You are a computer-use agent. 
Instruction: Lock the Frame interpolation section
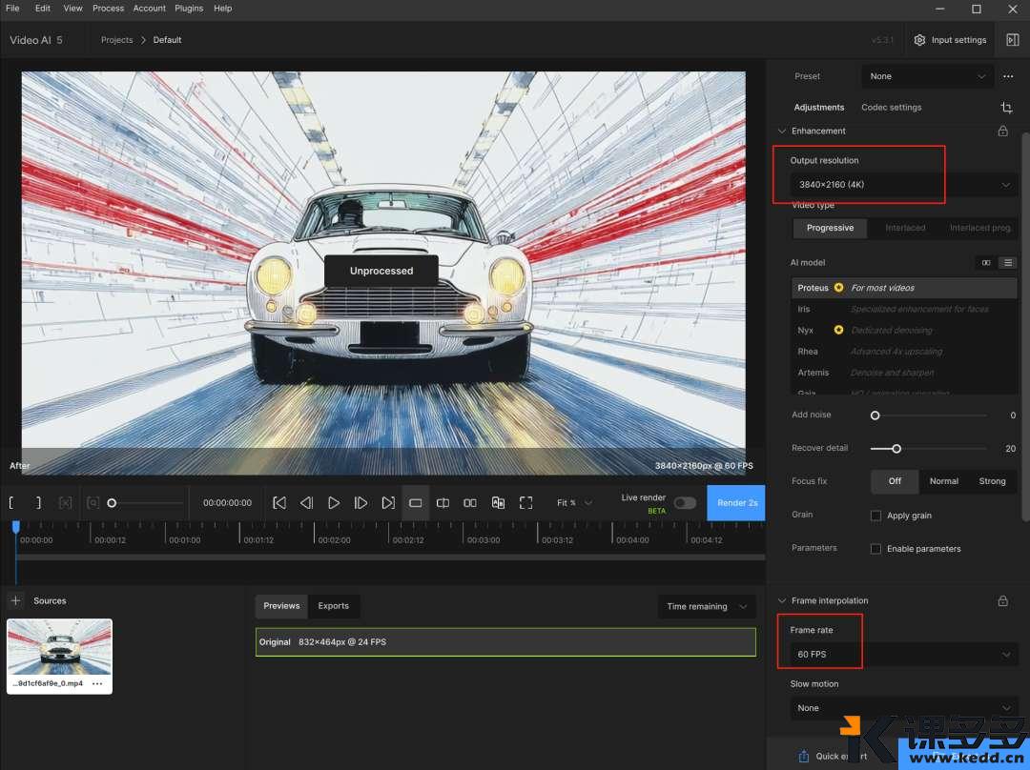point(1002,600)
